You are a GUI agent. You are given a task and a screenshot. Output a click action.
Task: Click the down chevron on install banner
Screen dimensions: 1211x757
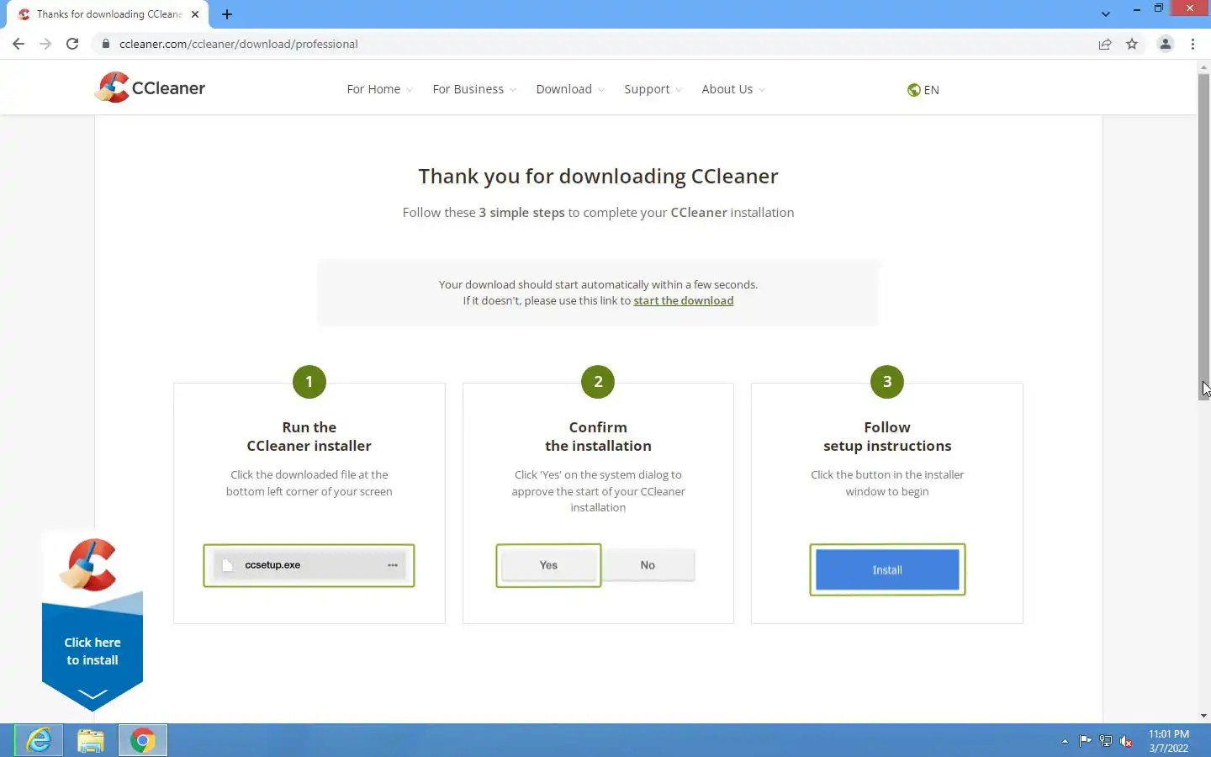(x=93, y=694)
